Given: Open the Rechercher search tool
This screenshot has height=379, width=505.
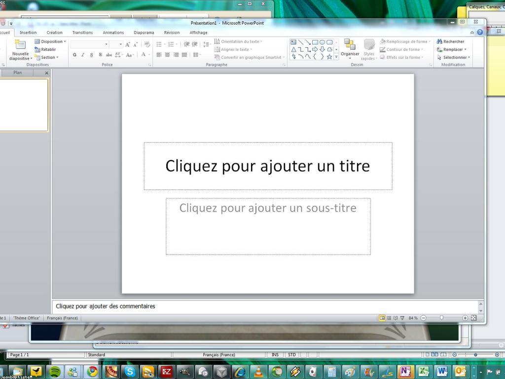Looking at the screenshot, I should pos(450,41).
